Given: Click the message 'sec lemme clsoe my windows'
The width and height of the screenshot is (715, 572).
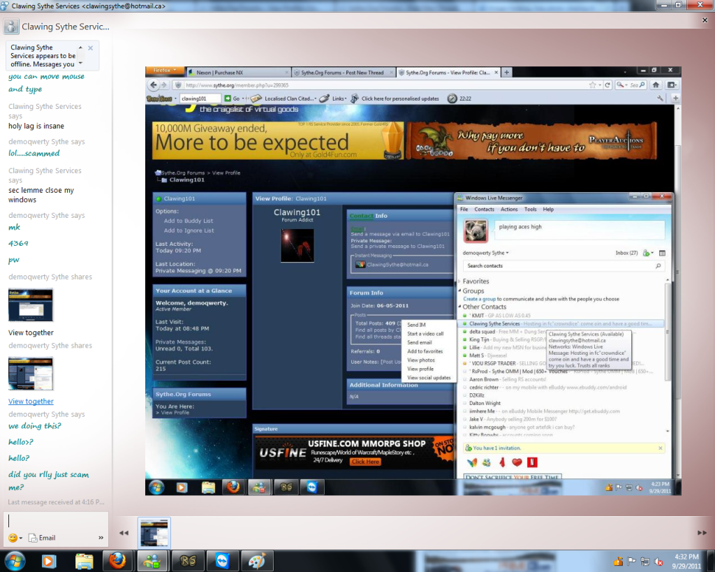Looking at the screenshot, I should [41, 195].
